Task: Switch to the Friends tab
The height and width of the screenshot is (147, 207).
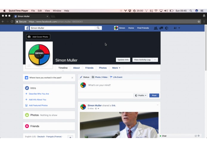Action: click(x=89, y=68)
